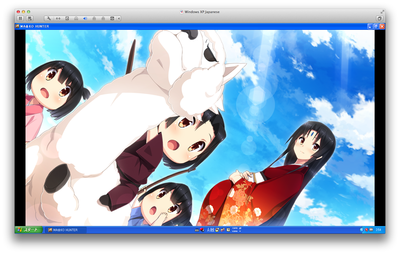Close the VMware window red button
Screen dimensions: 400x254
point(18,12)
